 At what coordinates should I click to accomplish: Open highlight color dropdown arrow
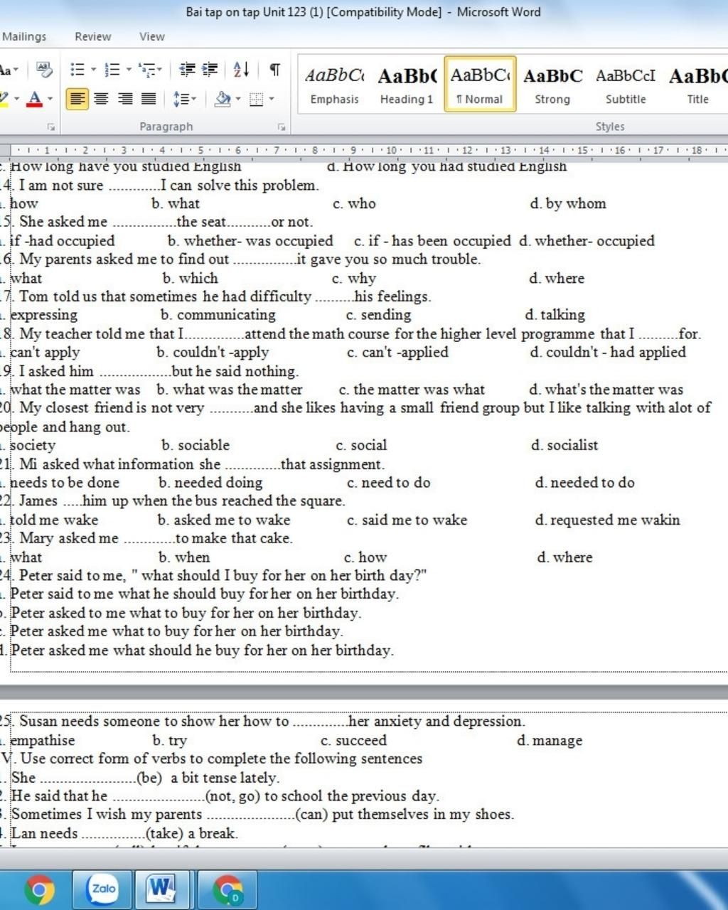tap(16, 99)
